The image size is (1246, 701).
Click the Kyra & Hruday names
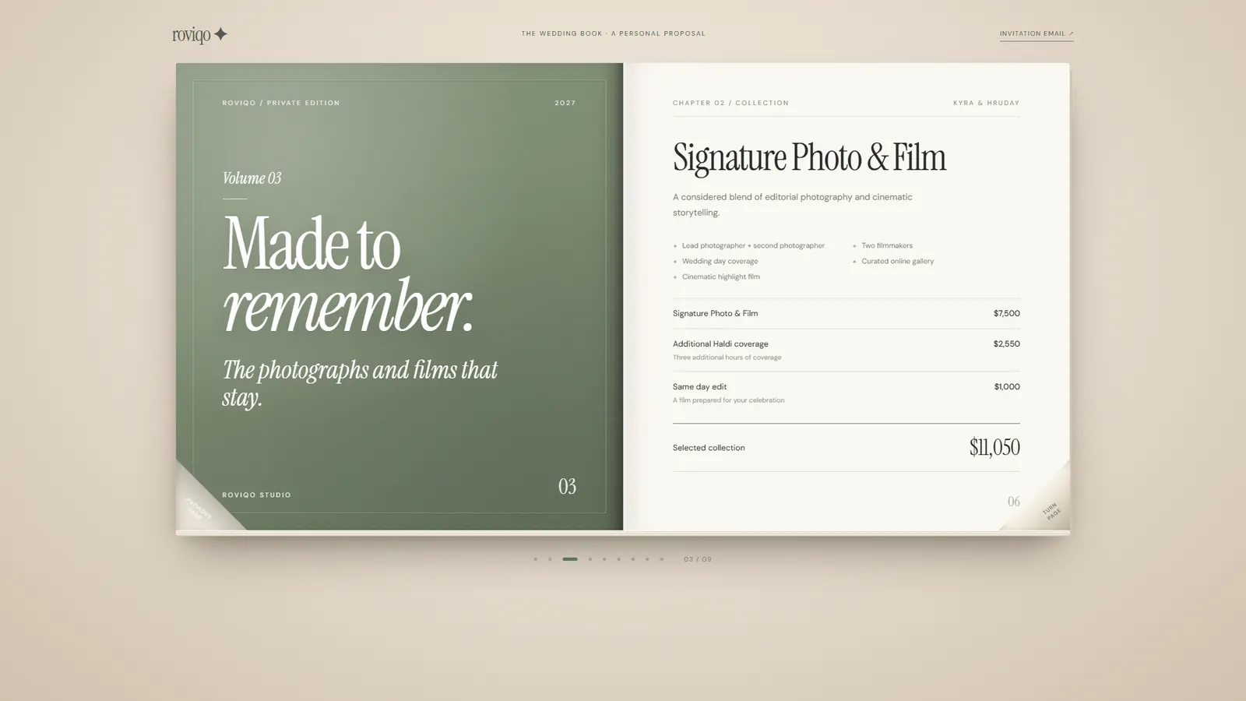(x=986, y=103)
